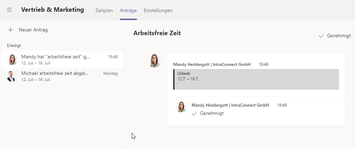This screenshot has height=149, width=355.
Task: Open the Einstellungen tab
Action: click(158, 10)
